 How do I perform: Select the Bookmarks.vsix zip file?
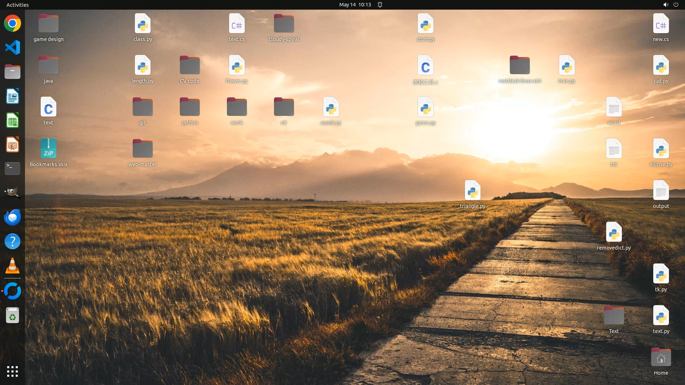click(49, 149)
